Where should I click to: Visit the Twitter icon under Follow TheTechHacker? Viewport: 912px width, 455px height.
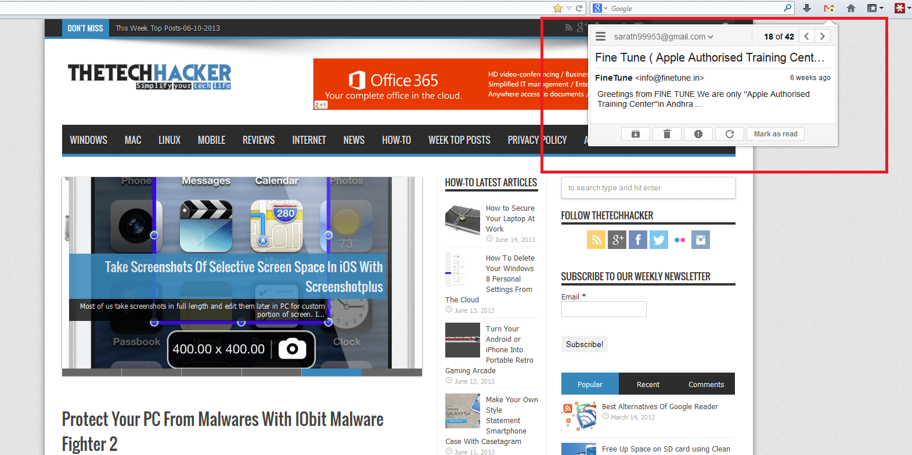(659, 240)
